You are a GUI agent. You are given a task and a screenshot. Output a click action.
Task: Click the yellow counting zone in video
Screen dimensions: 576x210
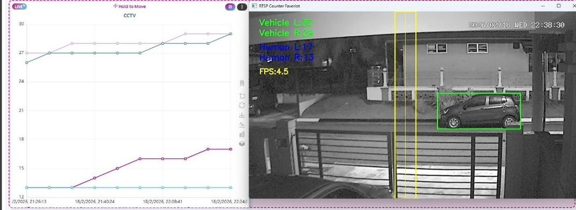(x=405, y=103)
